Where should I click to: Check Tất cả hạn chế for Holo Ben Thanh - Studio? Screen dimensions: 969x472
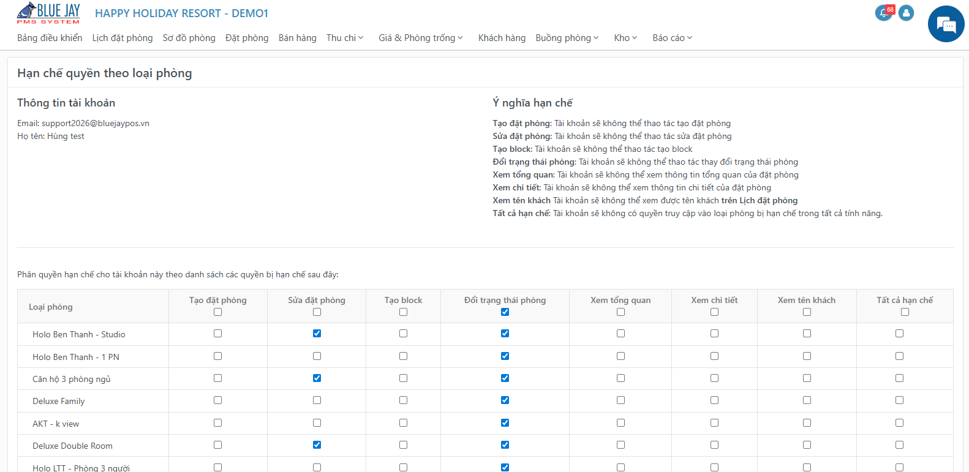[x=899, y=334]
